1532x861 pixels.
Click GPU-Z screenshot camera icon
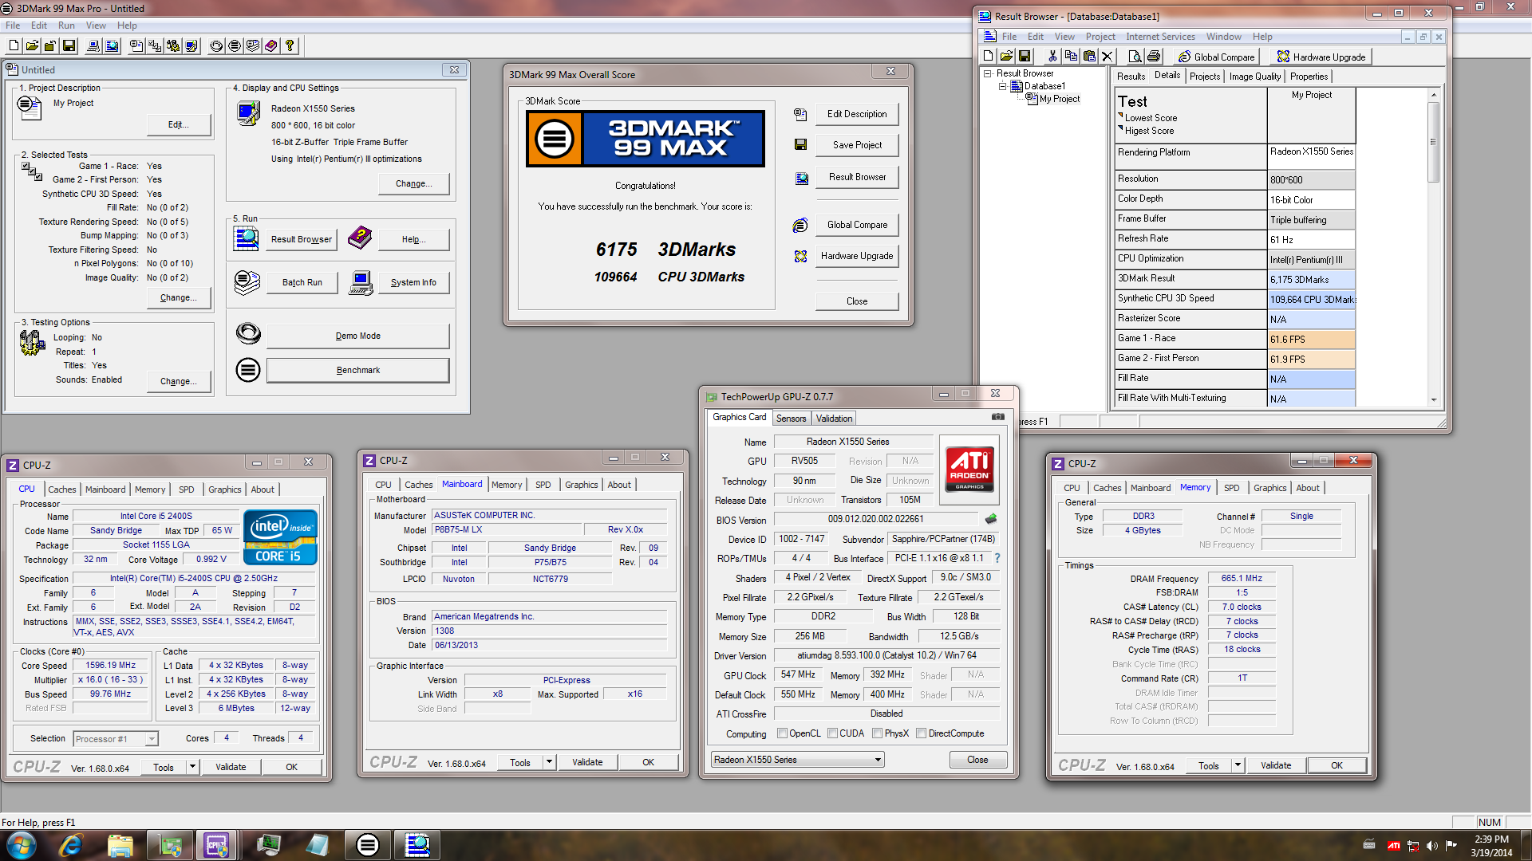tap(997, 417)
